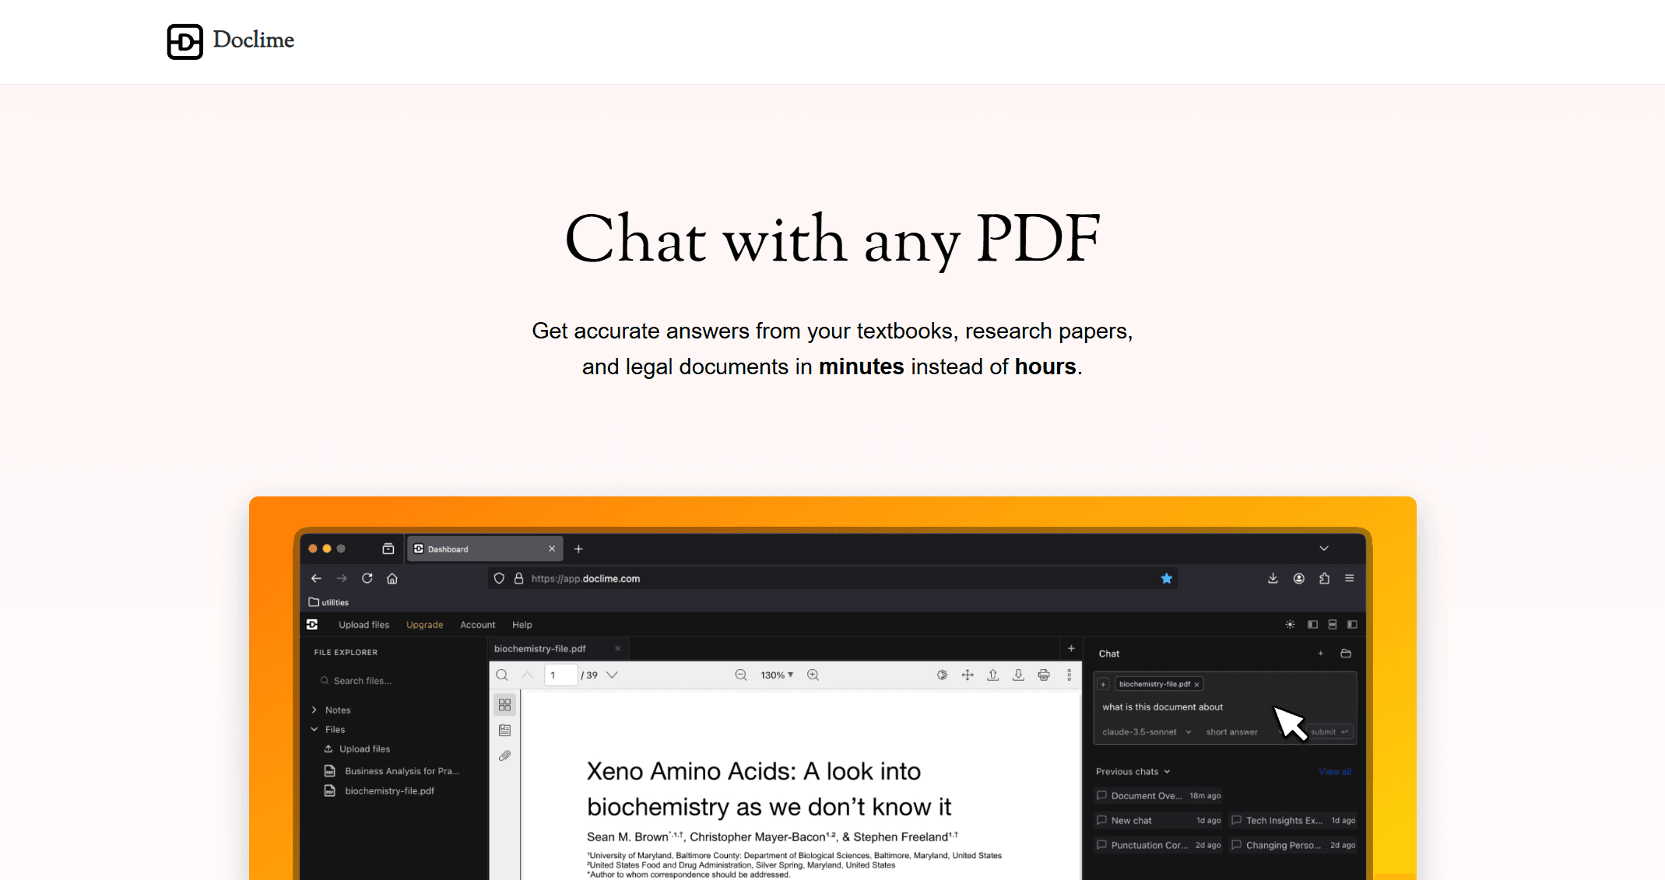Click the PDF search magnifier icon

point(502,675)
